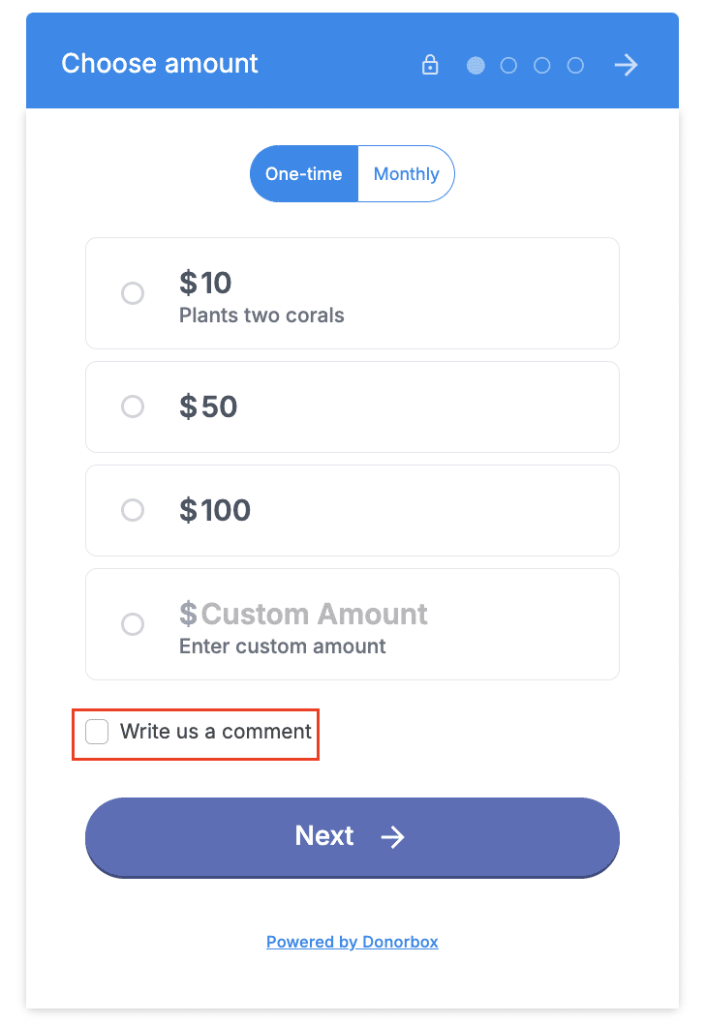
Task: Click the third step indicator dot
Action: (x=541, y=65)
